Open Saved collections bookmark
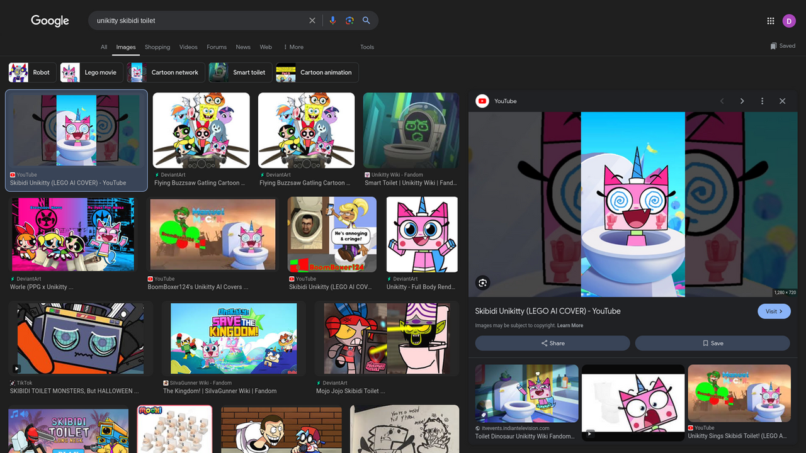Viewport: 806px width, 453px height. [x=783, y=46]
